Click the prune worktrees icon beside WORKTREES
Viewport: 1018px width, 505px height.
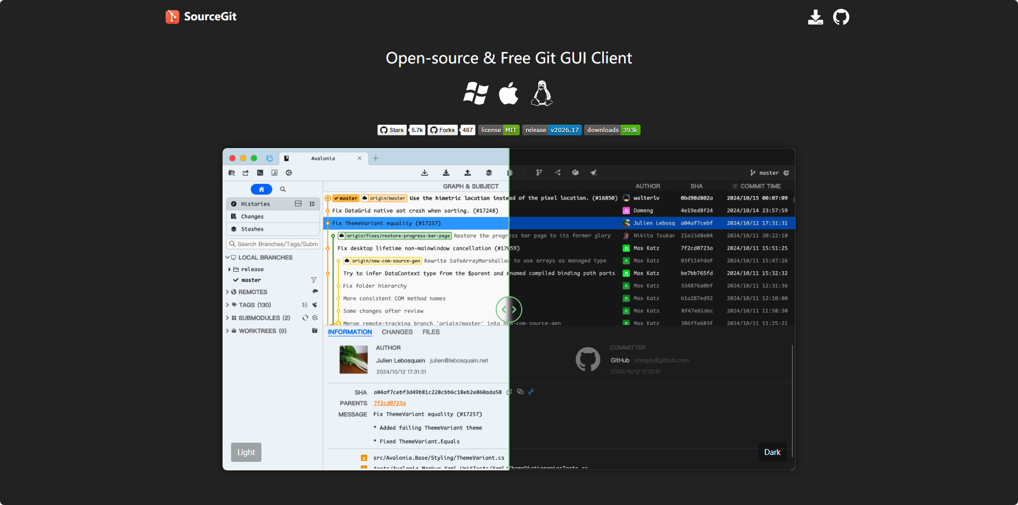(315, 331)
